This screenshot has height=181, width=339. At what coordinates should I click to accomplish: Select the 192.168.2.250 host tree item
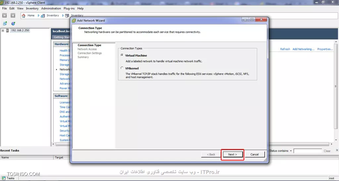tap(20, 30)
